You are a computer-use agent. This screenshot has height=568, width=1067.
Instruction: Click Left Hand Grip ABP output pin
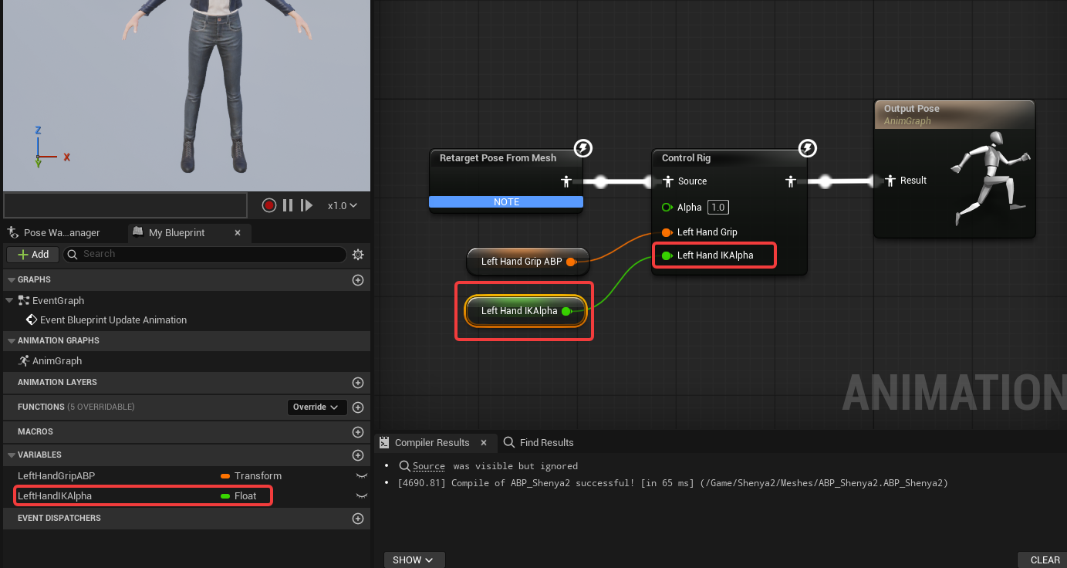coord(571,262)
